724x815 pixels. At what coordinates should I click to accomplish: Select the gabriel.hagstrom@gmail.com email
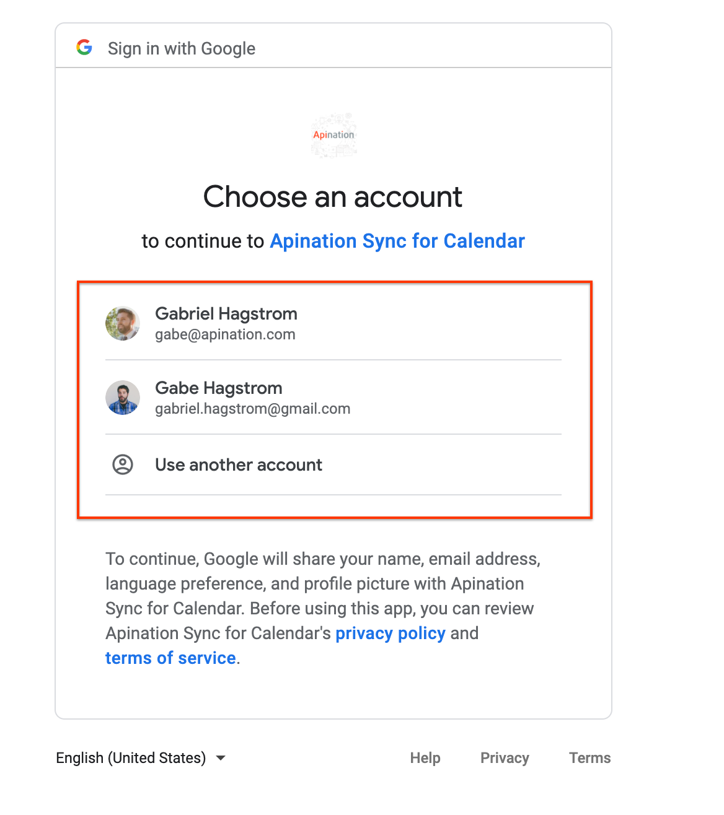252,409
